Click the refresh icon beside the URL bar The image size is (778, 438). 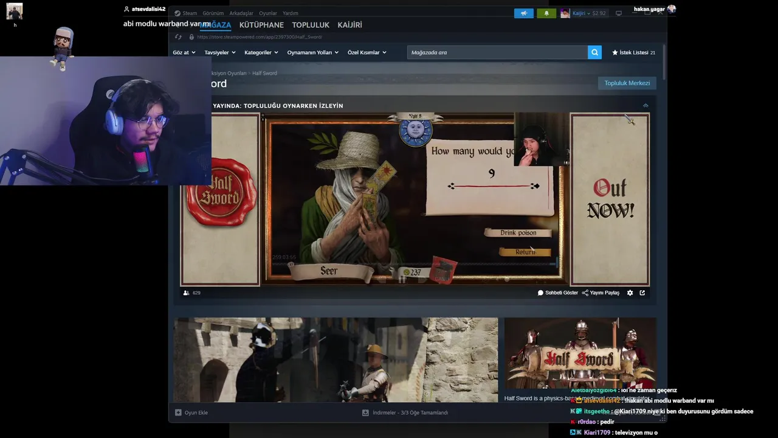coord(178,37)
